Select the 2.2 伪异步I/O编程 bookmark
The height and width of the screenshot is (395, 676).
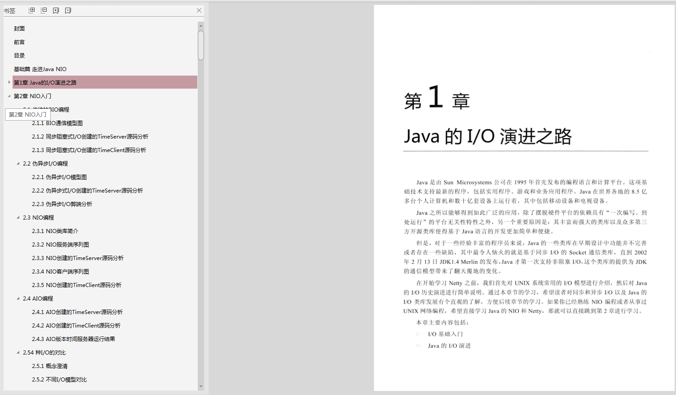[x=45, y=163]
